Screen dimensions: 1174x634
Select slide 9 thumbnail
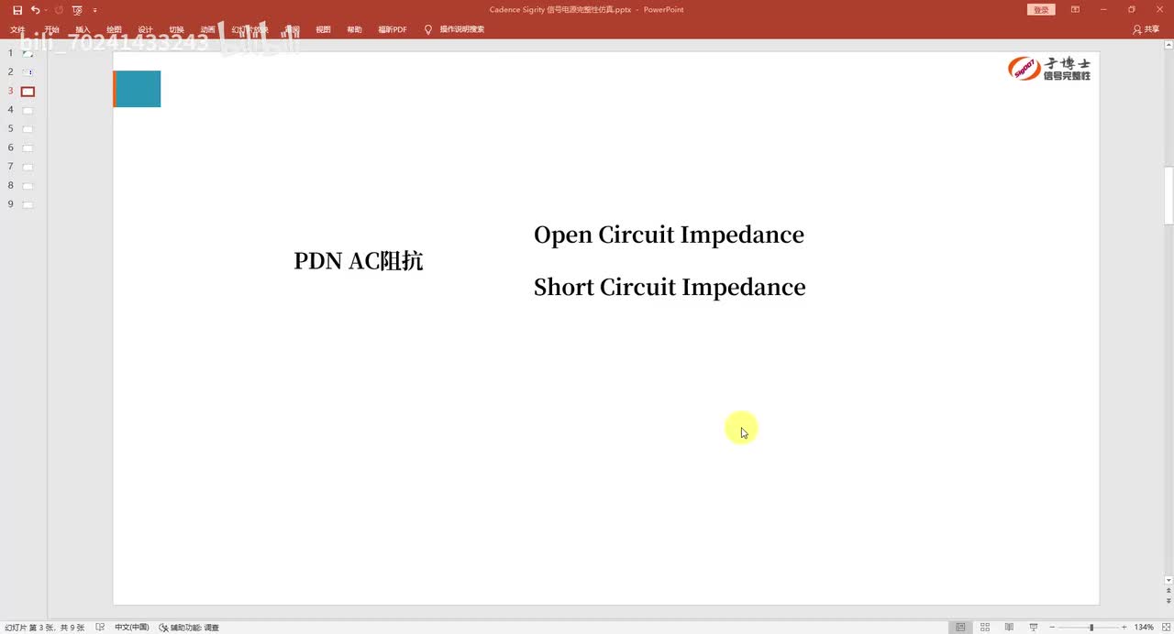(x=28, y=204)
